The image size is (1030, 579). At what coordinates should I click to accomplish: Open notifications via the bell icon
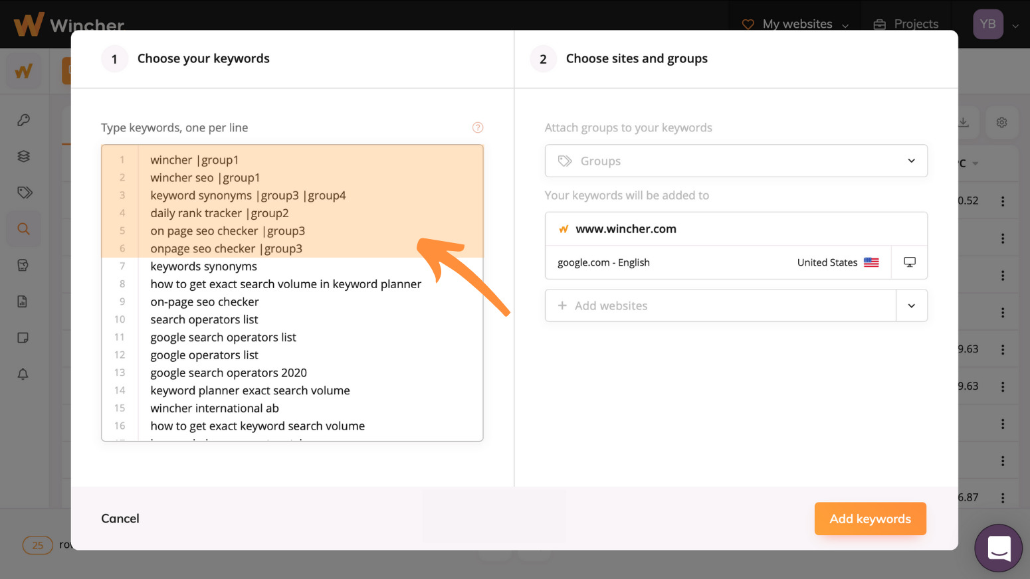[x=23, y=374]
